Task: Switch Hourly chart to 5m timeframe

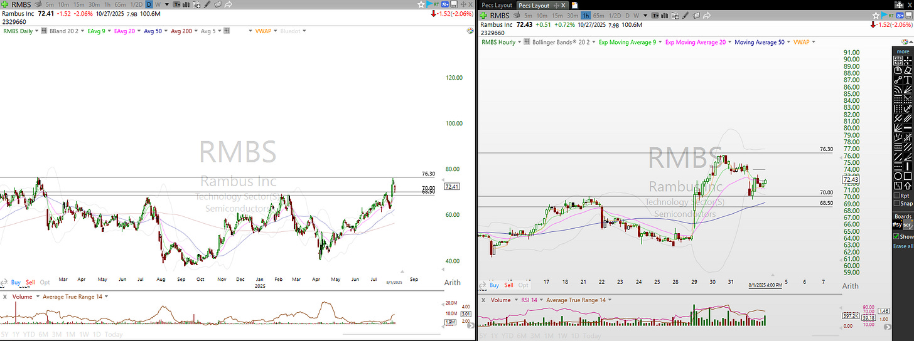Action: point(528,16)
